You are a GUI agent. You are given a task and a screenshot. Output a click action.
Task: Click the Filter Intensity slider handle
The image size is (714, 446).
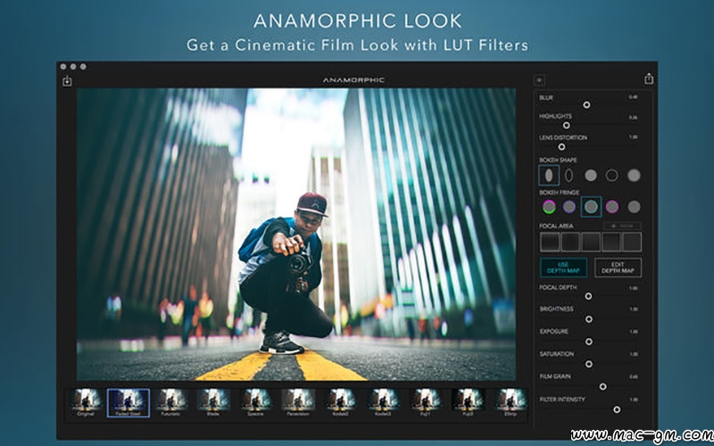pyautogui.click(x=616, y=409)
